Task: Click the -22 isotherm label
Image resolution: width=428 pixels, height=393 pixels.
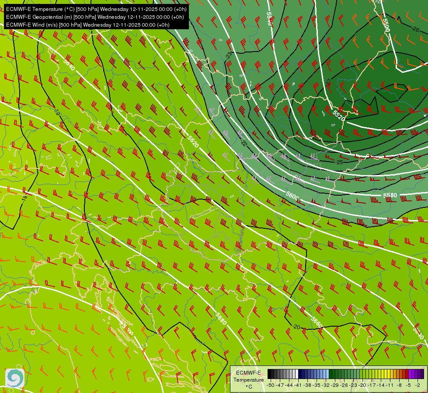Action: coord(244,142)
